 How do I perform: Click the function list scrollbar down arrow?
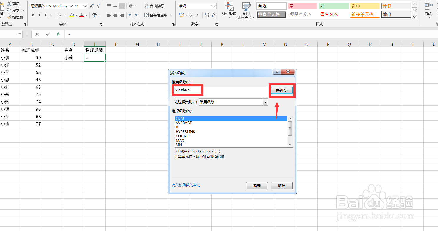[290, 145]
